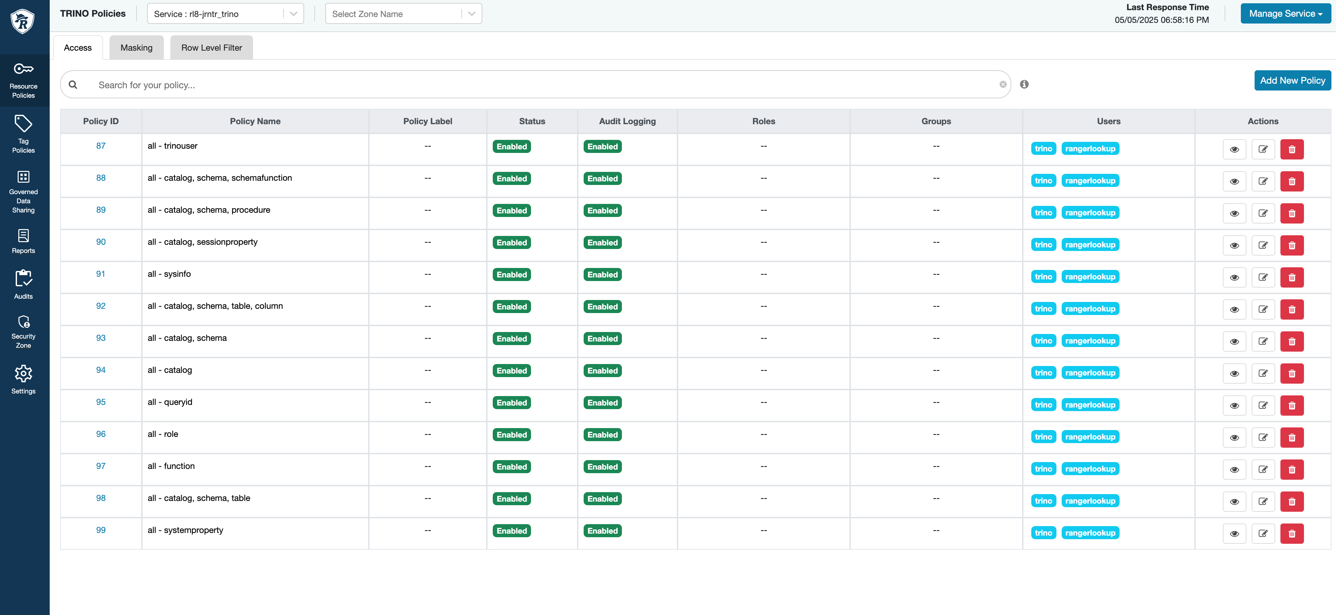Open Tag Policies in sidebar
1336x615 pixels.
click(x=23, y=134)
